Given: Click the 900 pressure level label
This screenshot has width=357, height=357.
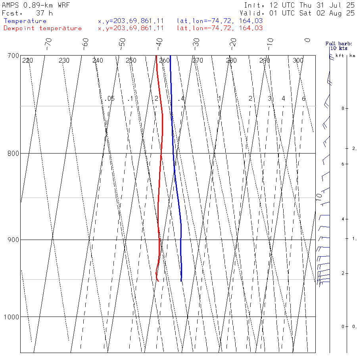Looking at the screenshot, I should click(13, 240).
